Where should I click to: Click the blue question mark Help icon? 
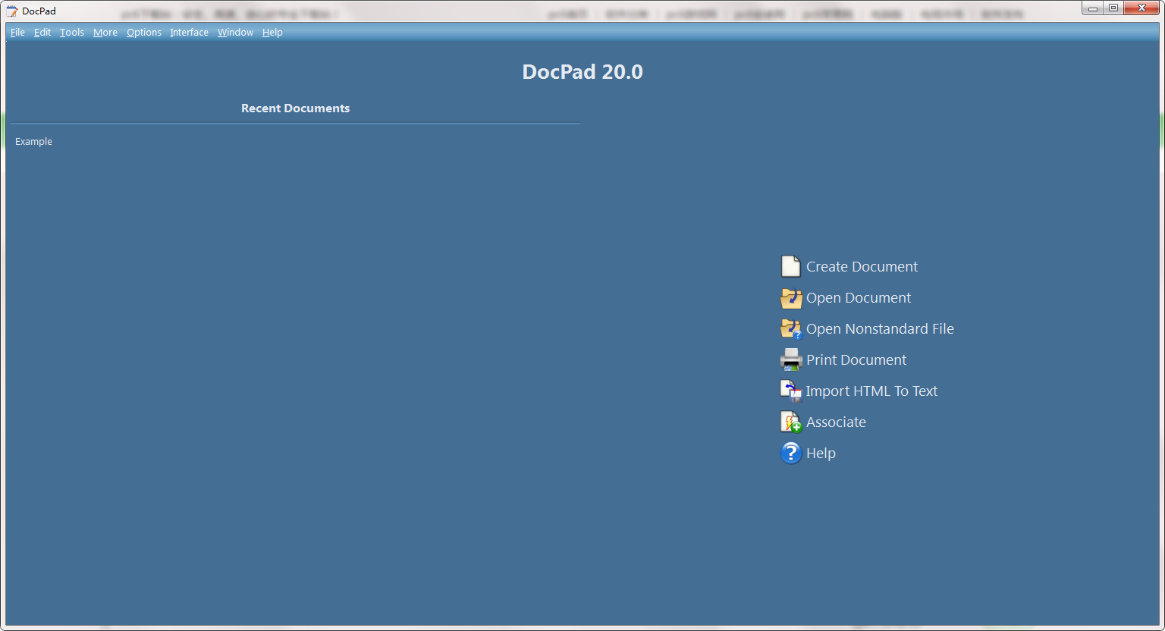[x=790, y=454]
